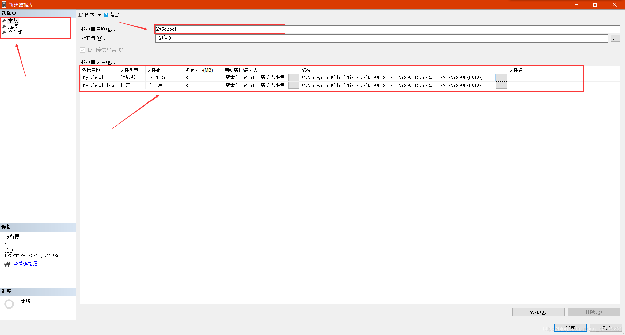
Task: Cancel with the 取消 button
Action: pyautogui.click(x=605, y=328)
